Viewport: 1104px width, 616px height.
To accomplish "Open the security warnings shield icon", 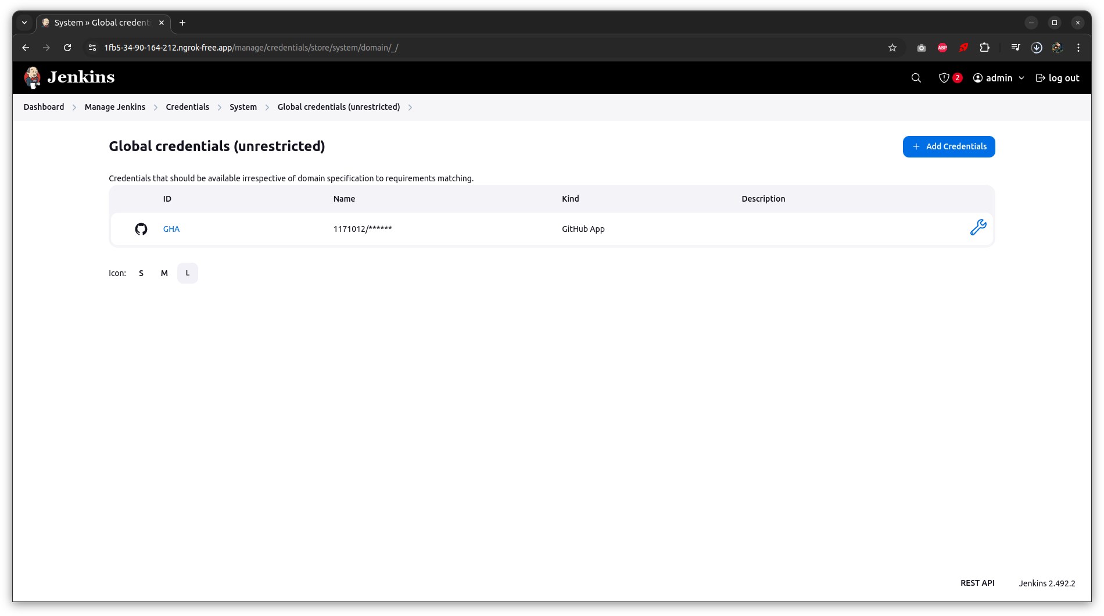I will pyautogui.click(x=944, y=78).
